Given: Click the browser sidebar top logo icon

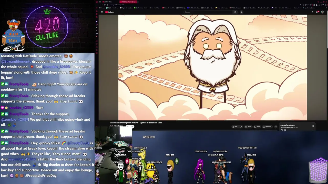Looking at the screenshot, I should [97, 2].
